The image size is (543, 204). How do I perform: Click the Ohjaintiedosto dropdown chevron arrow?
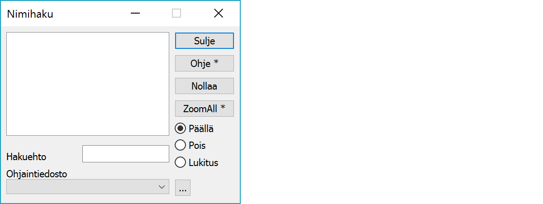(162, 187)
